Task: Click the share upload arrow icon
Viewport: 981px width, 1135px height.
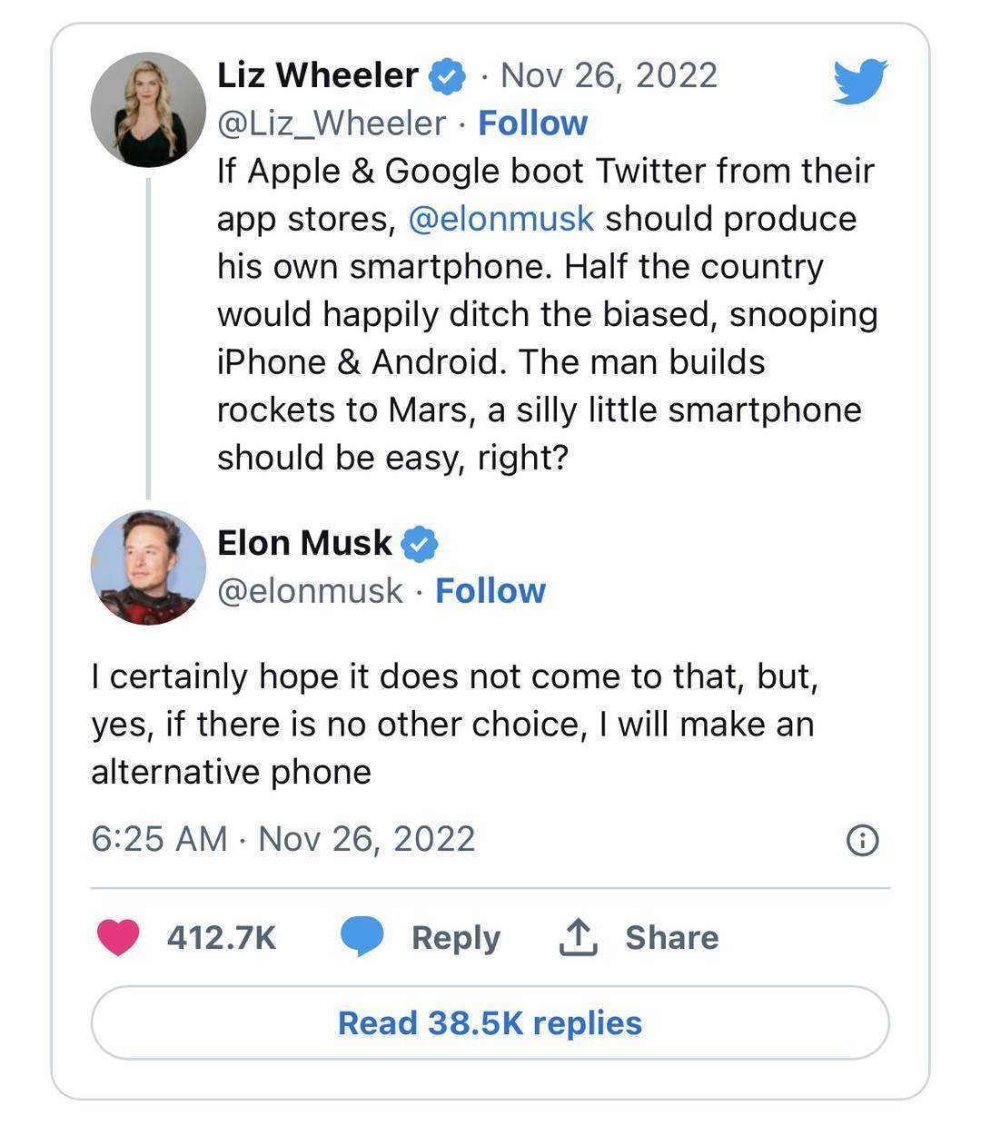Action: [x=578, y=937]
